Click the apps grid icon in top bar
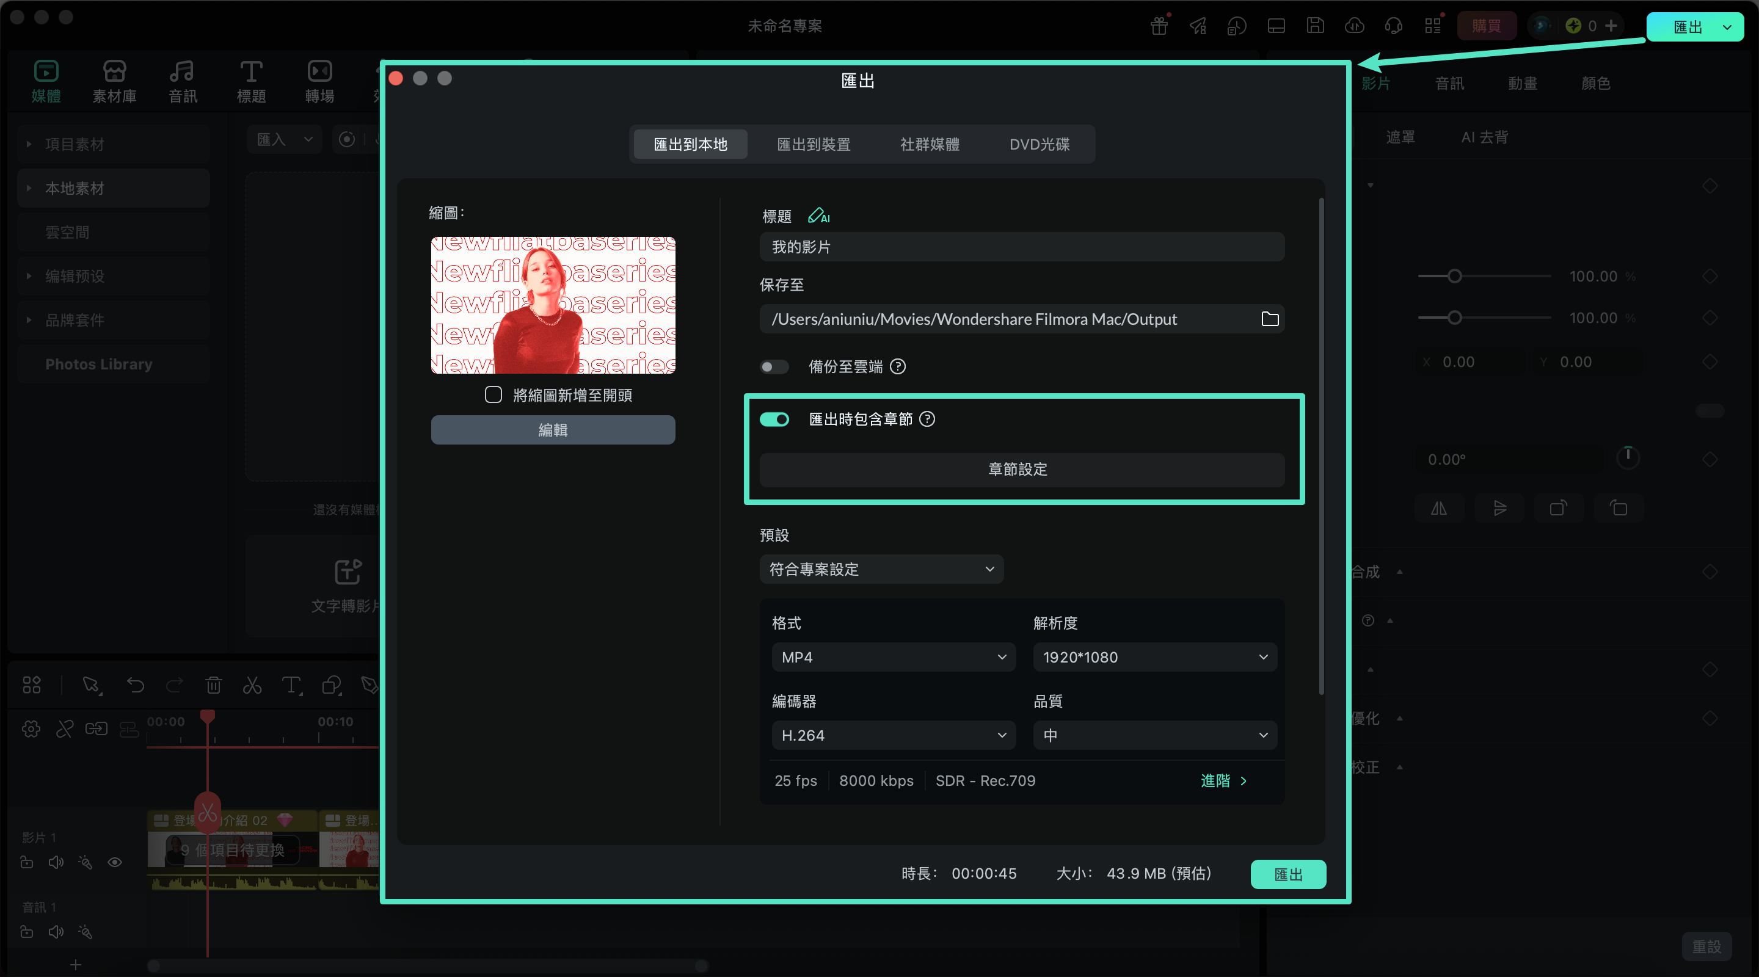Image resolution: width=1759 pixels, height=977 pixels. point(1433,26)
